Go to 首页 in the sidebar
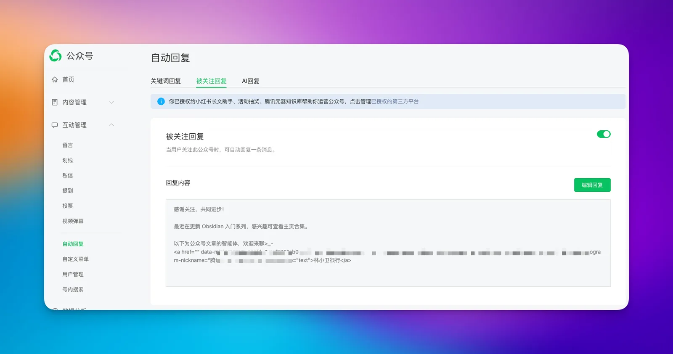The width and height of the screenshot is (673, 354). pos(68,79)
